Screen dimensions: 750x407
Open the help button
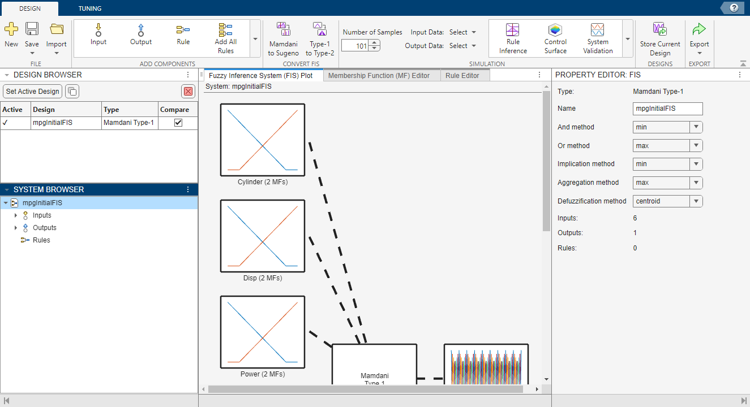[x=733, y=8]
